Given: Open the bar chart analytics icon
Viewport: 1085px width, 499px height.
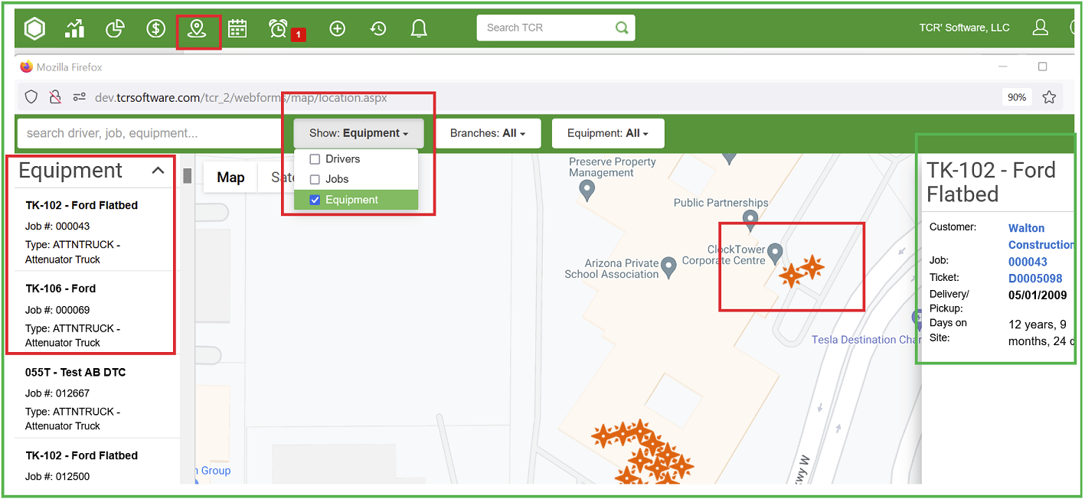Looking at the screenshot, I should pos(75,28).
